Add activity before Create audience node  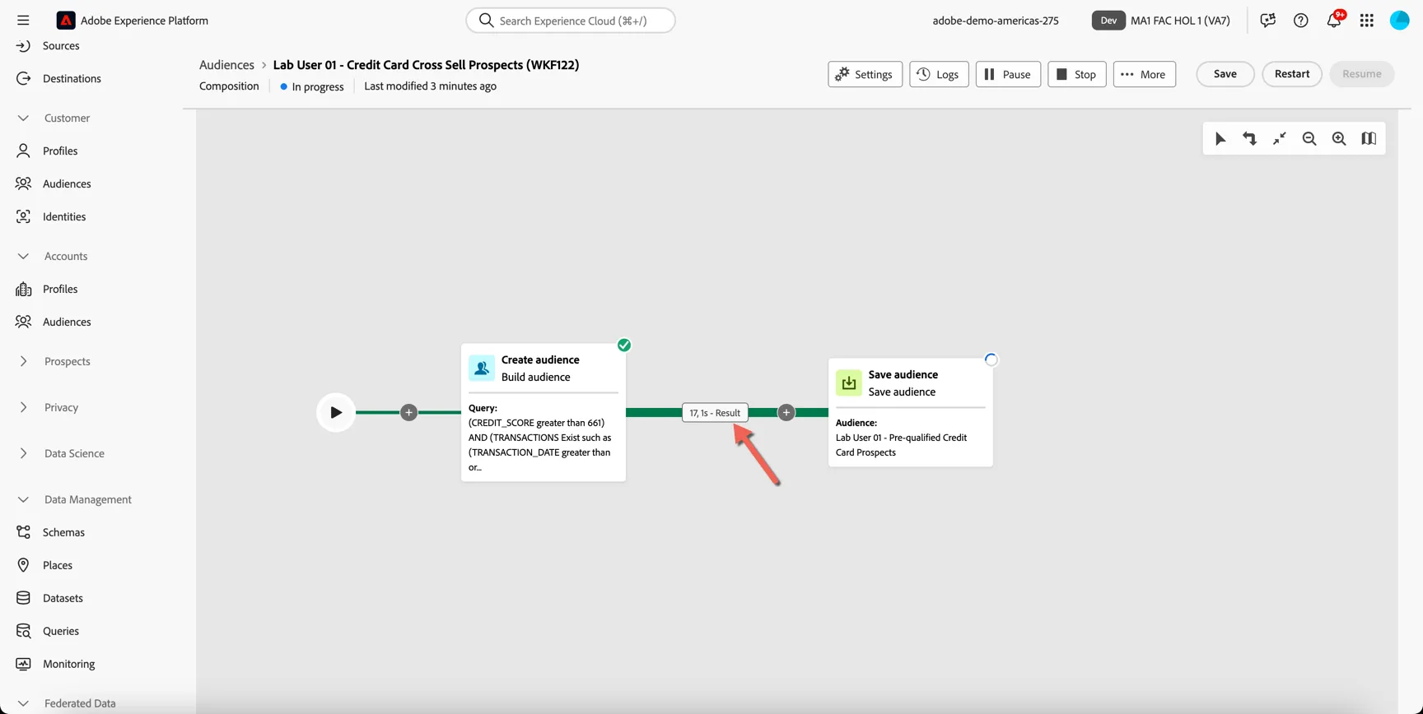pyautogui.click(x=408, y=412)
